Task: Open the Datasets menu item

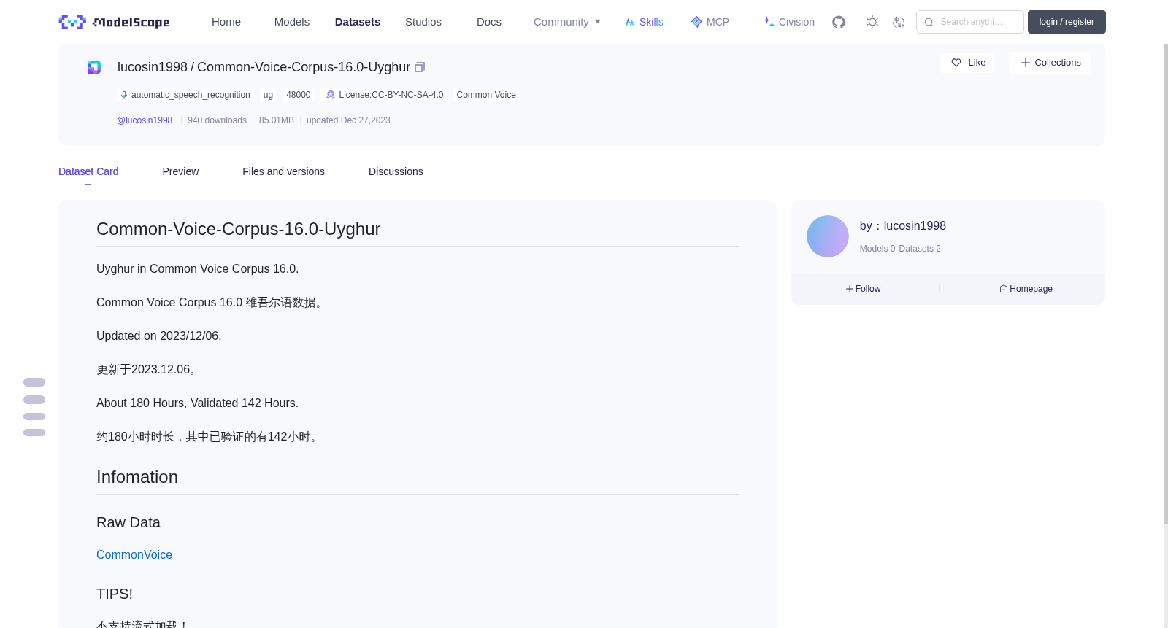Action: point(358,22)
